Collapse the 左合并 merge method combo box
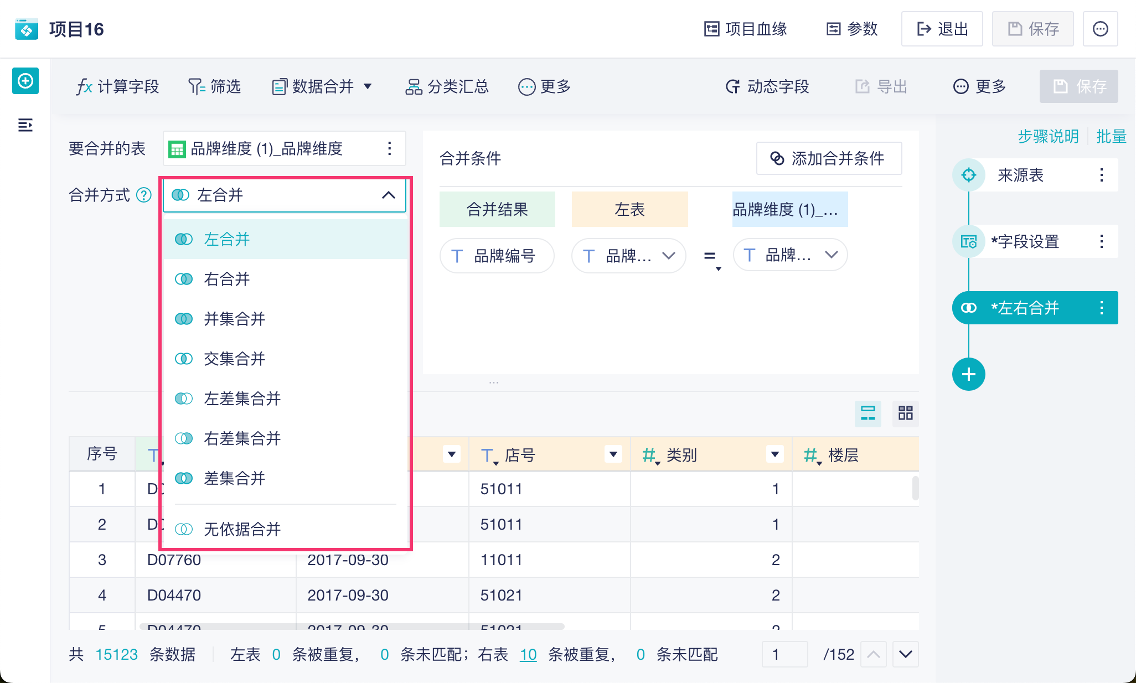Image resolution: width=1136 pixels, height=683 pixels. coord(388,195)
